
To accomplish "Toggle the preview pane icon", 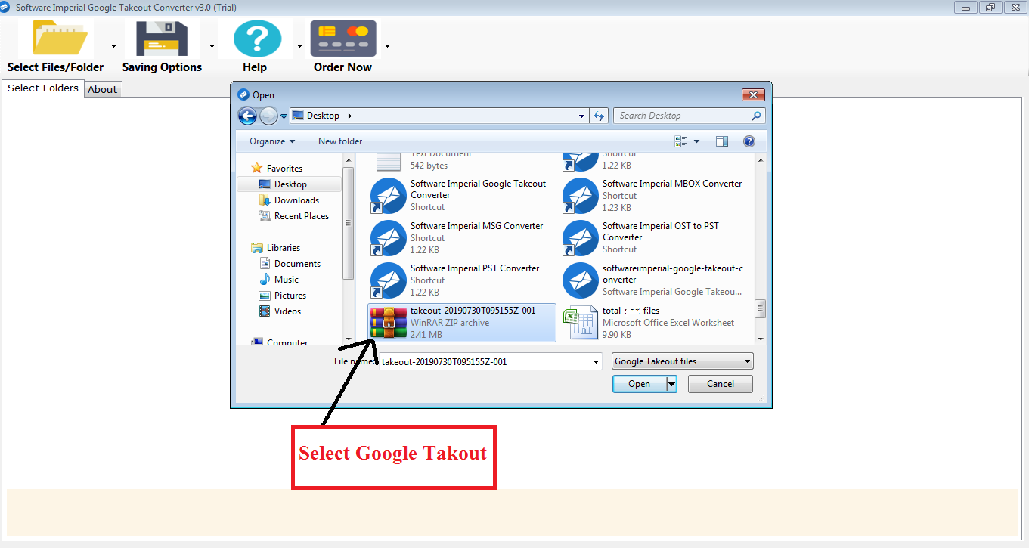I will (722, 141).
